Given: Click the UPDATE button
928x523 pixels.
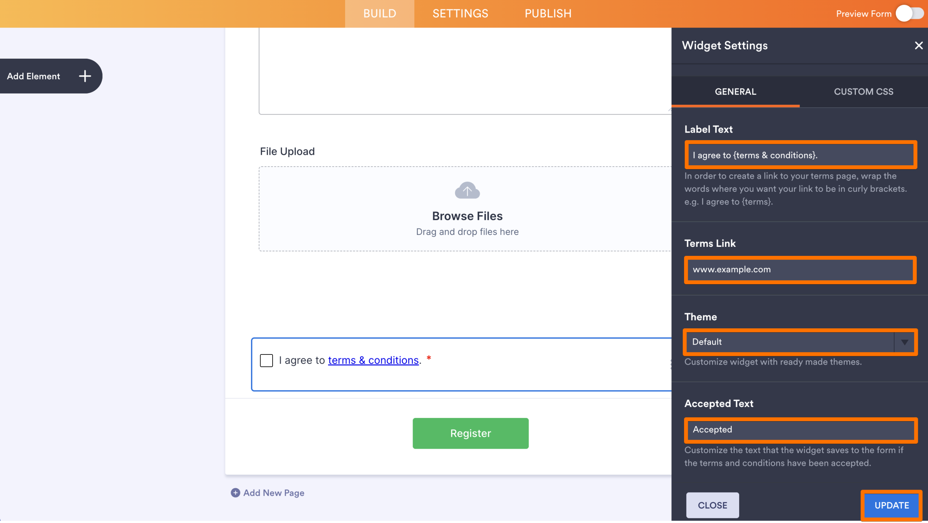Looking at the screenshot, I should coord(891,505).
